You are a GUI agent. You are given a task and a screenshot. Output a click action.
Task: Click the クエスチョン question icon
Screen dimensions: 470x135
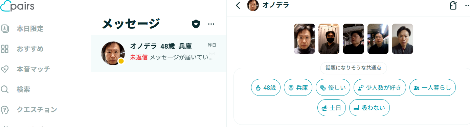click(x=5, y=110)
